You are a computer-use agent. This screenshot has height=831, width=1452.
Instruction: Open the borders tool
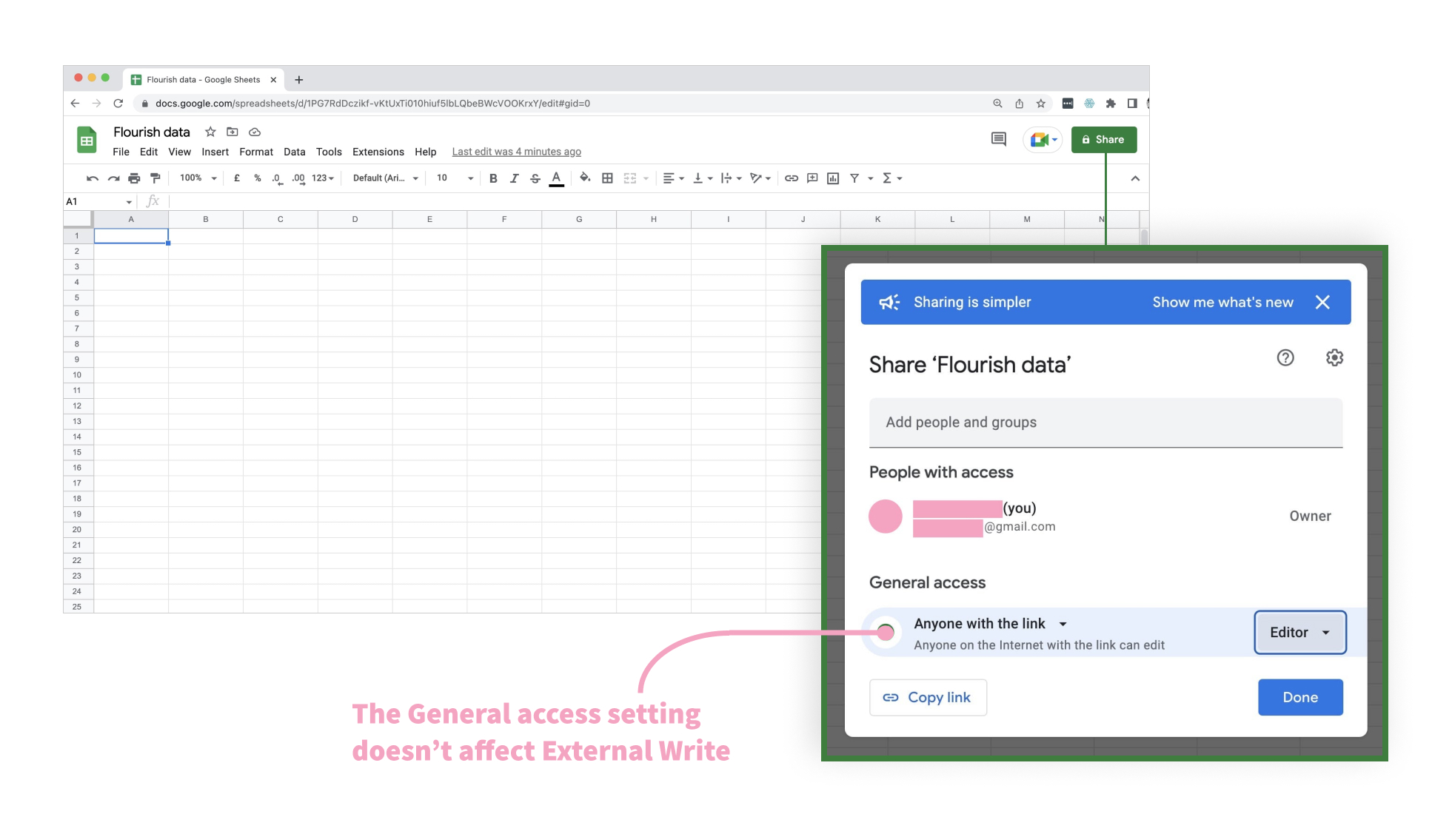tap(607, 178)
